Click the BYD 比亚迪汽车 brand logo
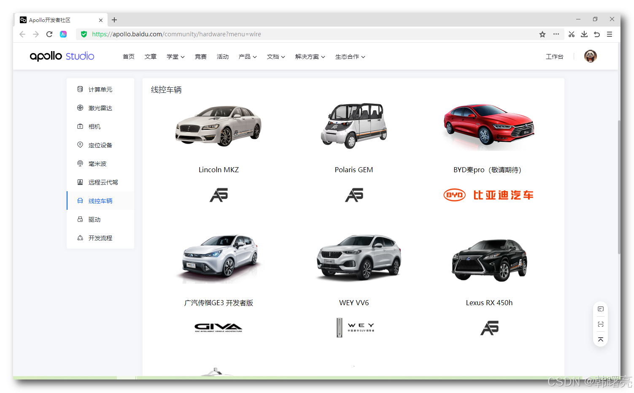 pos(488,195)
